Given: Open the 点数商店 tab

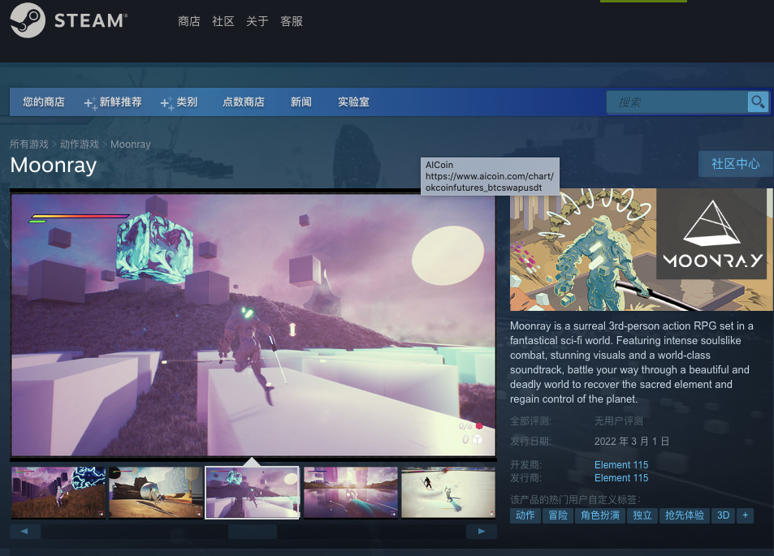Looking at the screenshot, I should point(244,102).
